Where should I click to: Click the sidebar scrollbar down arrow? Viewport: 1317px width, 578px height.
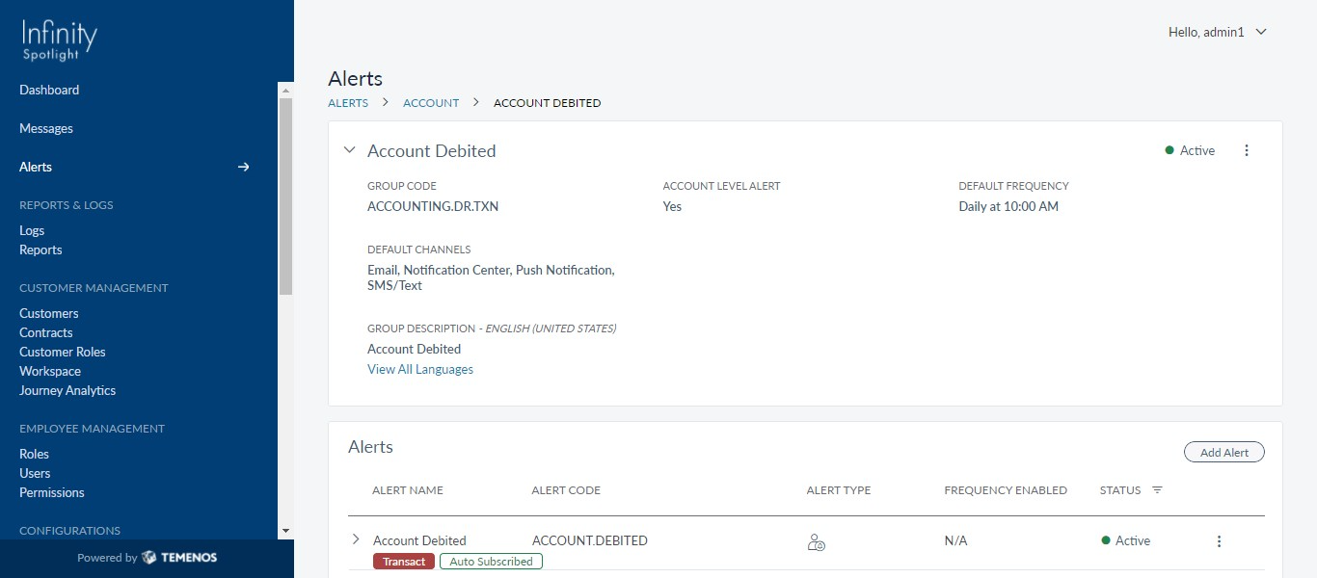point(285,531)
